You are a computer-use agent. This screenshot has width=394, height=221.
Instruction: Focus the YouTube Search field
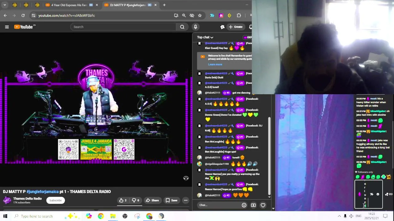(x=124, y=27)
